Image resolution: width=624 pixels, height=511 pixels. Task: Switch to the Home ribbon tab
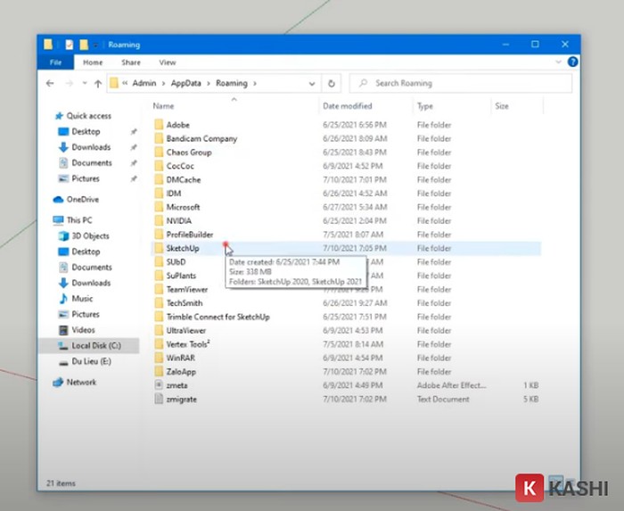pyautogui.click(x=93, y=62)
